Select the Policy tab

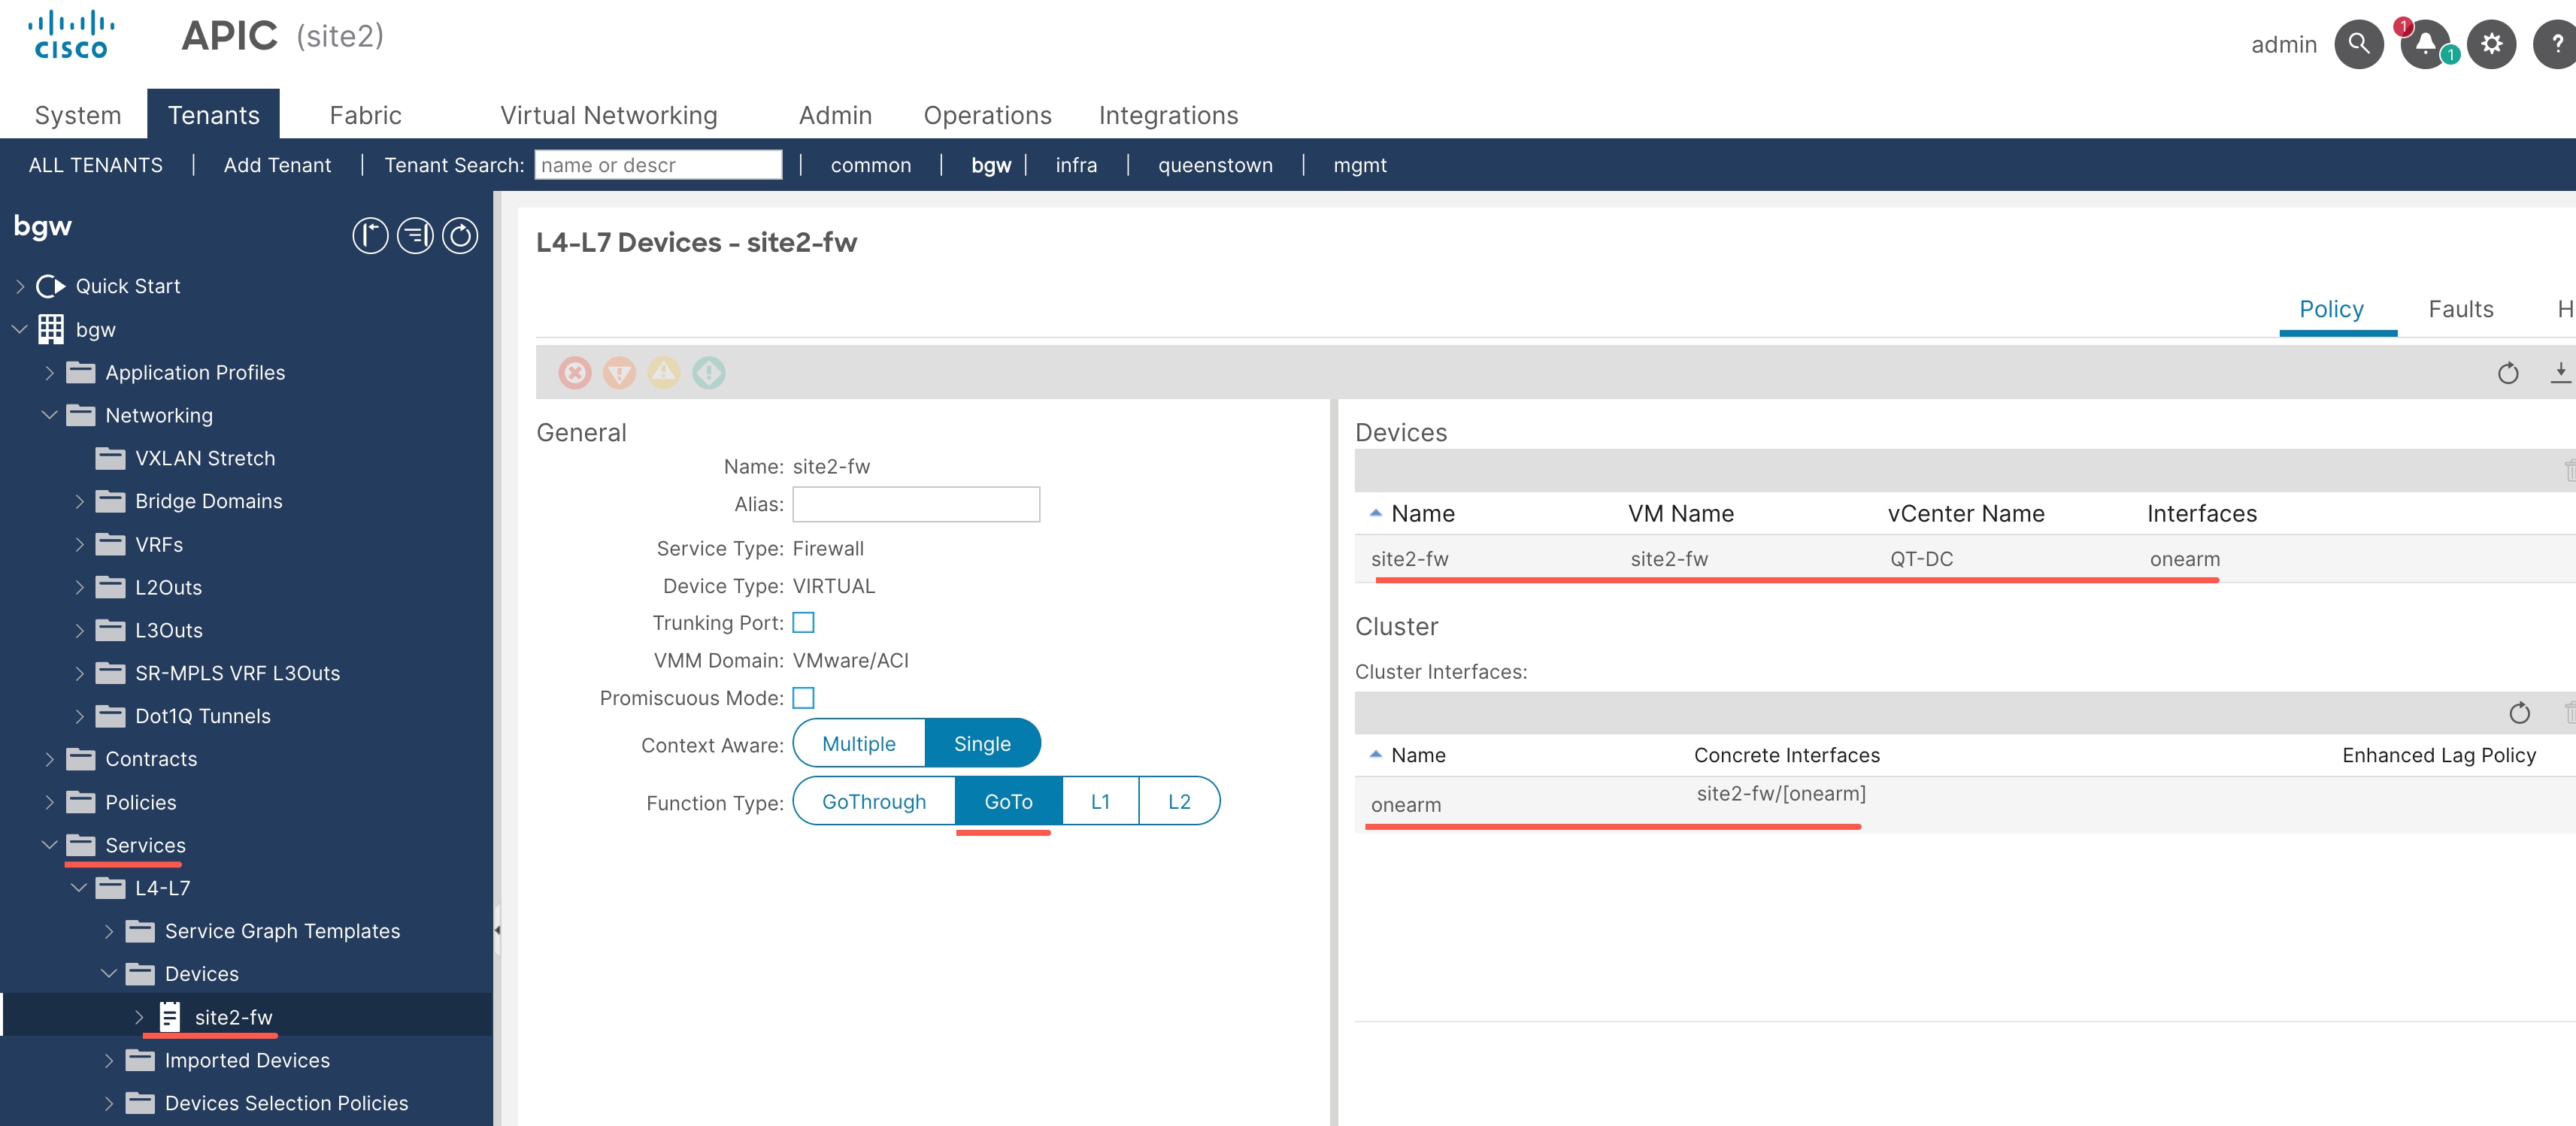point(2331,309)
